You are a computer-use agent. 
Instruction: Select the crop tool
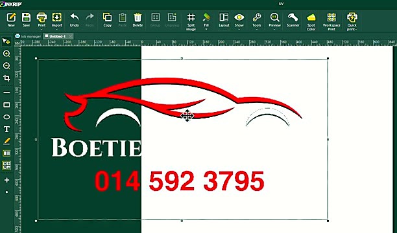6,78
